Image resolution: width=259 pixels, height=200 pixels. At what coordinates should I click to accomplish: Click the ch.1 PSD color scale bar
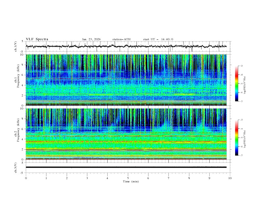click(x=236, y=83)
